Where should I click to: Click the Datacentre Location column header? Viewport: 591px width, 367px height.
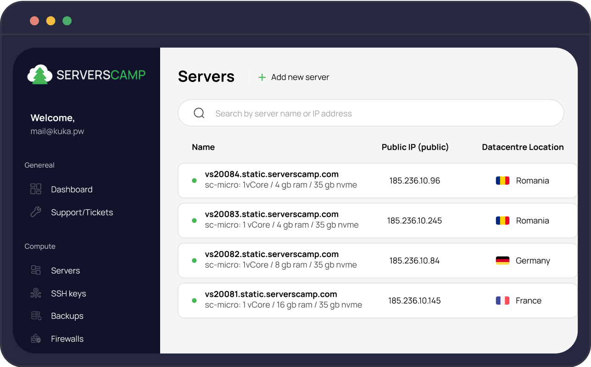[x=523, y=147]
